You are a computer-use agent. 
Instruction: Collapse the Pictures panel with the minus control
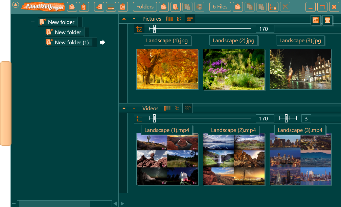(134, 19)
